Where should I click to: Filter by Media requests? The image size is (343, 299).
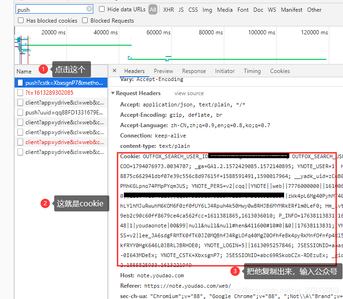pyautogui.click(x=225, y=10)
